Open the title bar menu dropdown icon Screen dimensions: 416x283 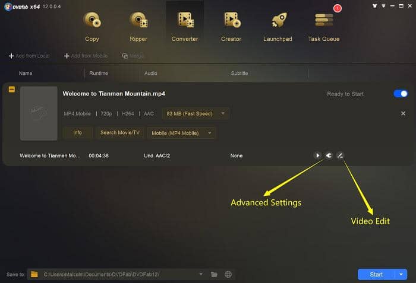coord(383,6)
